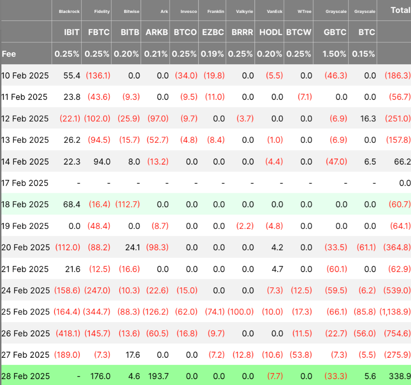Click the (344.7) FBTC value
The width and height of the screenshot is (411, 385).
pos(97,312)
